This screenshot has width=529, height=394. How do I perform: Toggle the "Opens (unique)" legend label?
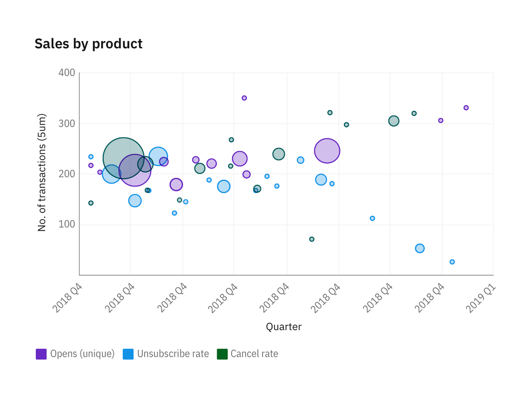click(82, 354)
